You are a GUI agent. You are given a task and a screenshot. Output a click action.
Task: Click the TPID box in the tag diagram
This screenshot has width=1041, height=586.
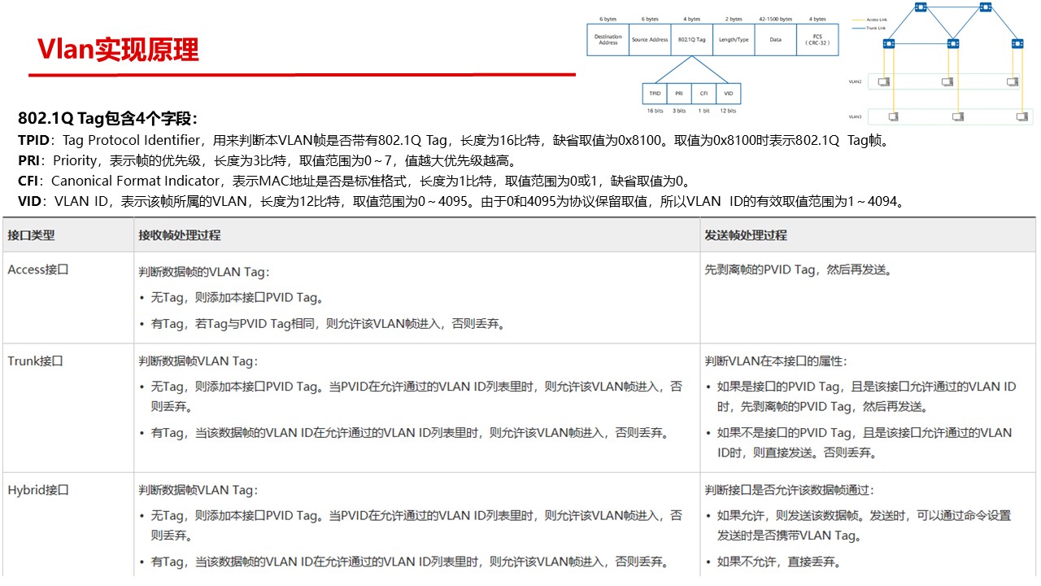click(x=655, y=94)
